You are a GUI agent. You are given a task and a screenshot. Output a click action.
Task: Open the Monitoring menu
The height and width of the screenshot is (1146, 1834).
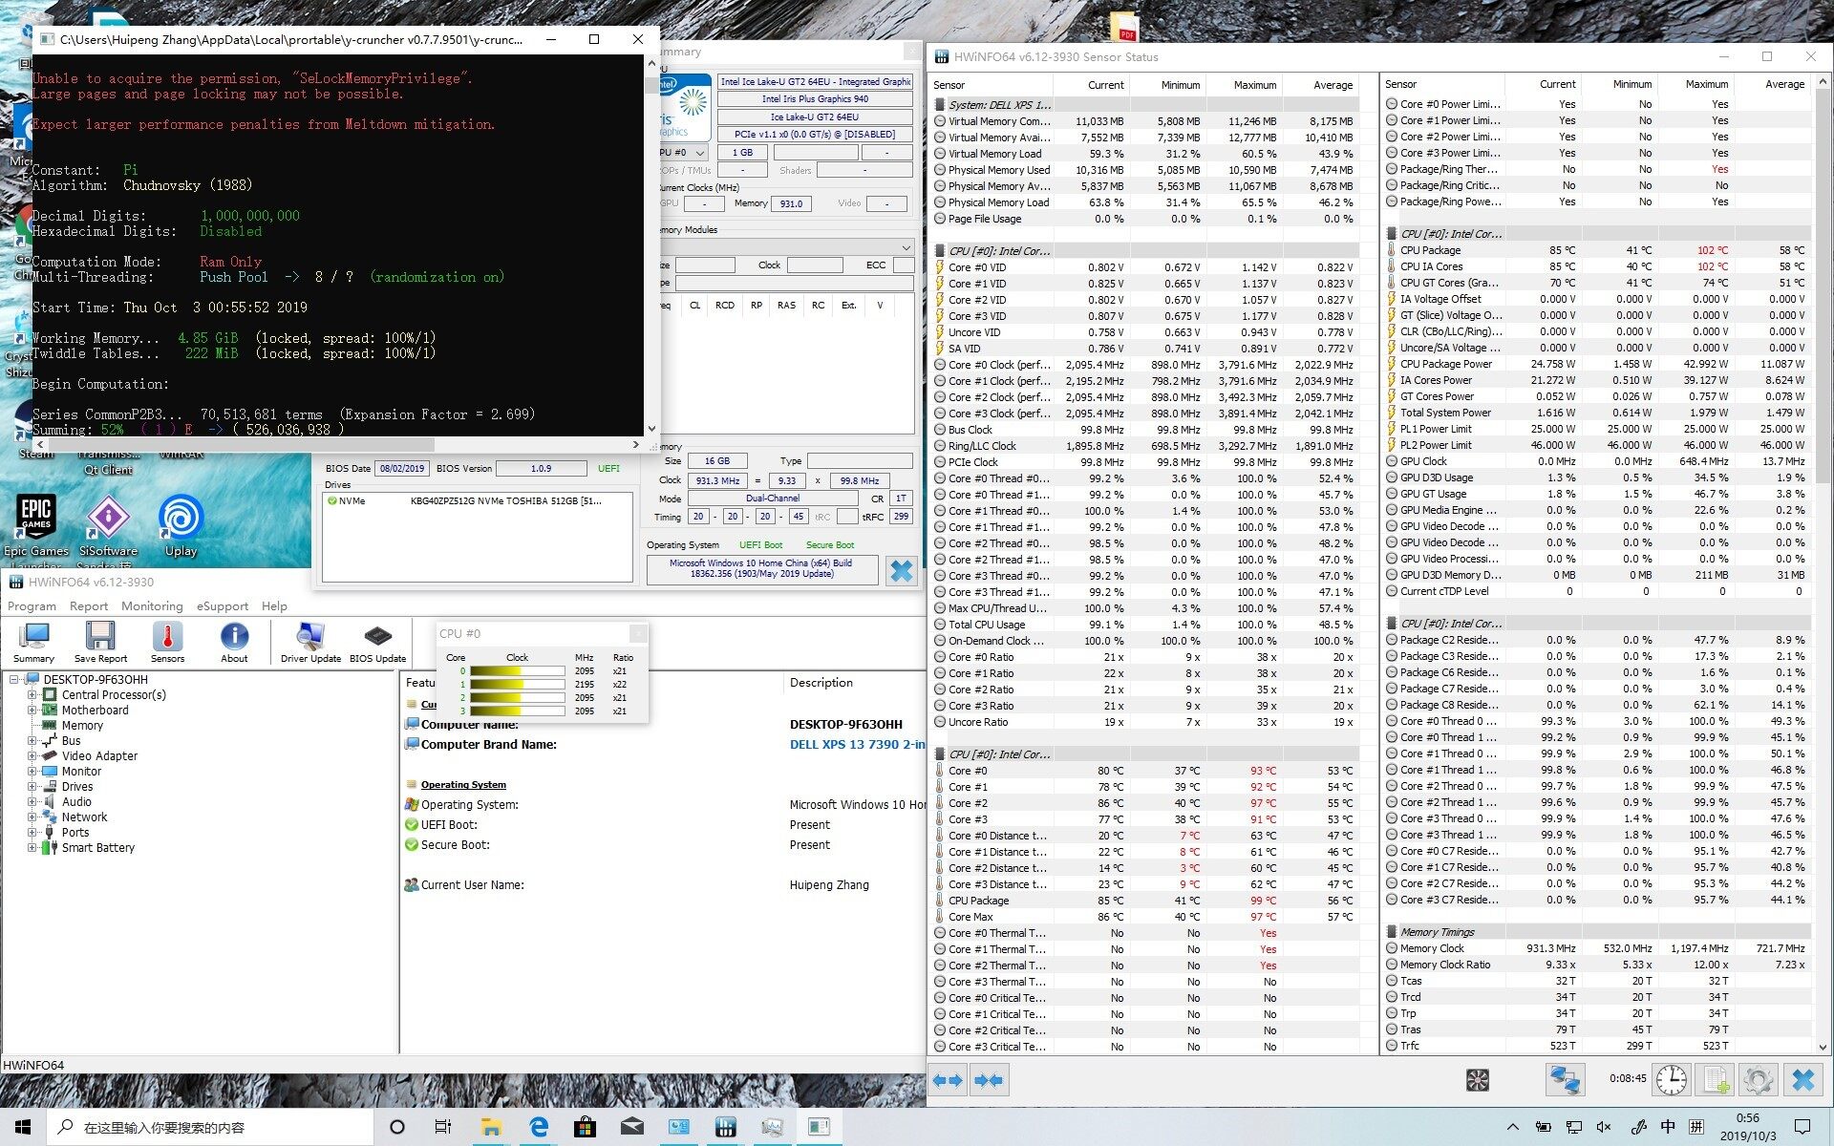pos(152,606)
